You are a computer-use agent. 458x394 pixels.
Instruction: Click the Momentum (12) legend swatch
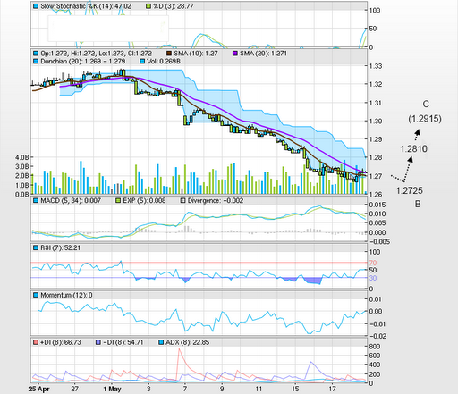(36, 295)
